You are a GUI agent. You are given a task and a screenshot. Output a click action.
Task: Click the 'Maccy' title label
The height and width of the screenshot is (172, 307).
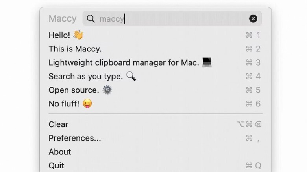click(x=63, y=18)
